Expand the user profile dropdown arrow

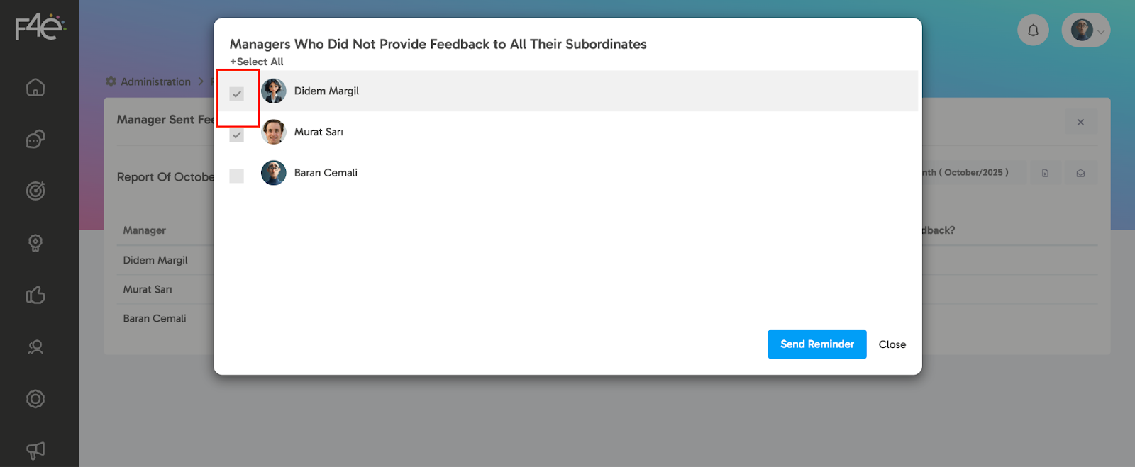1101,32
